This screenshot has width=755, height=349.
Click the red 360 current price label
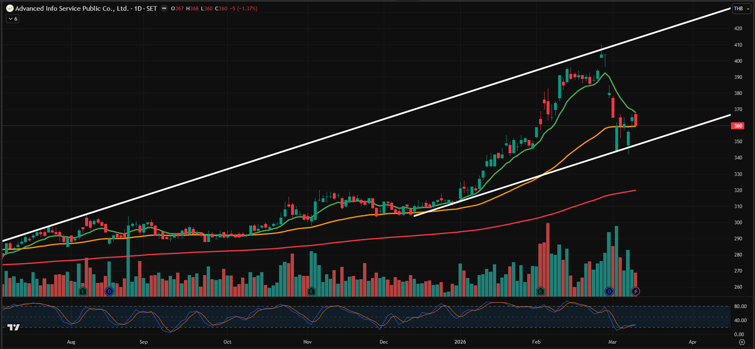pyautogui.click(x=738, y=126)
